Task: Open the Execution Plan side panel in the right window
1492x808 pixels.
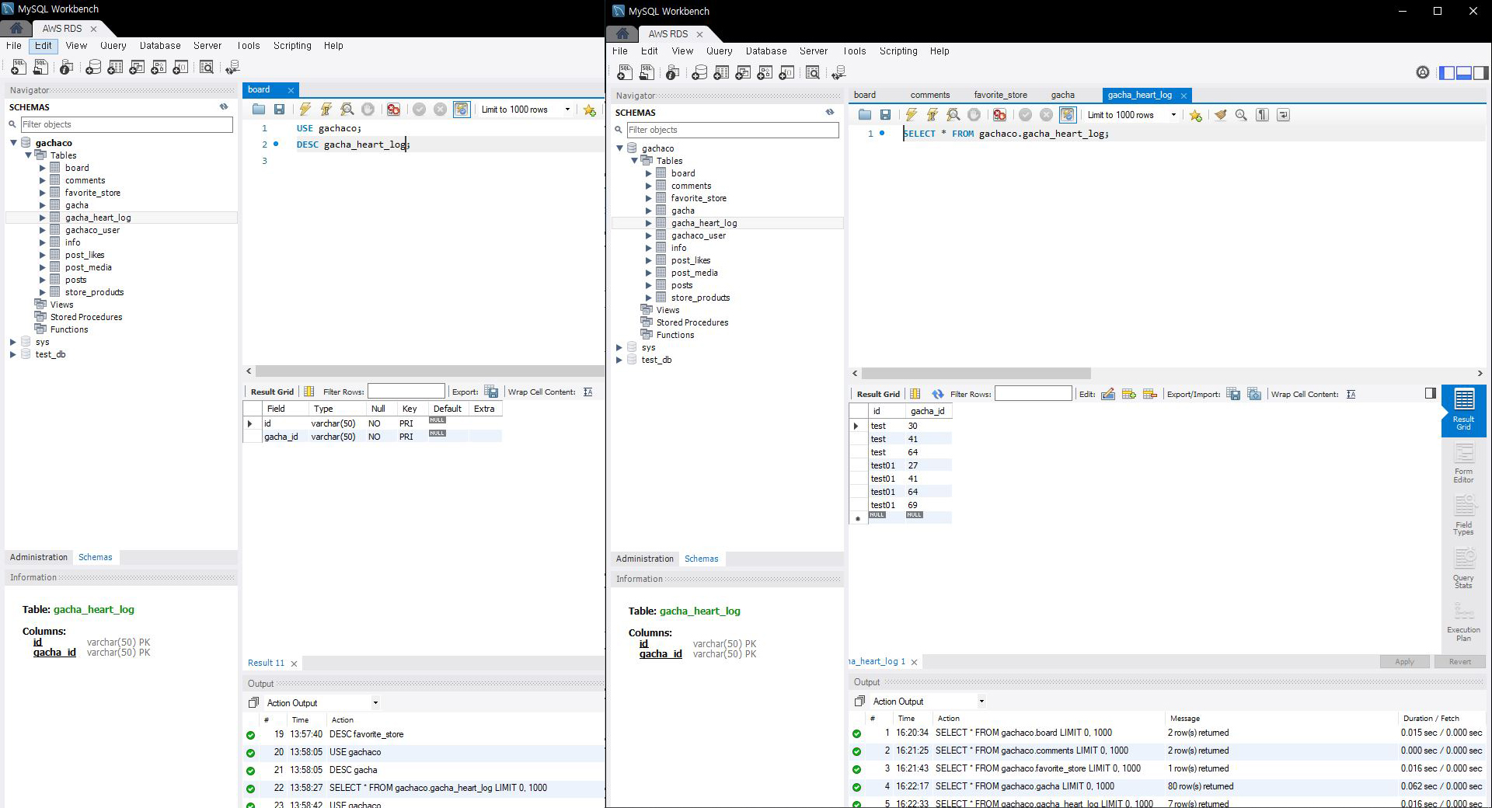Action: [1464, 621]
